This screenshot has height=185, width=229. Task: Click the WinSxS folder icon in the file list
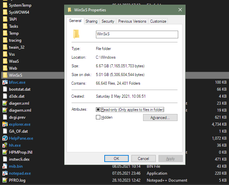point(5,75)
